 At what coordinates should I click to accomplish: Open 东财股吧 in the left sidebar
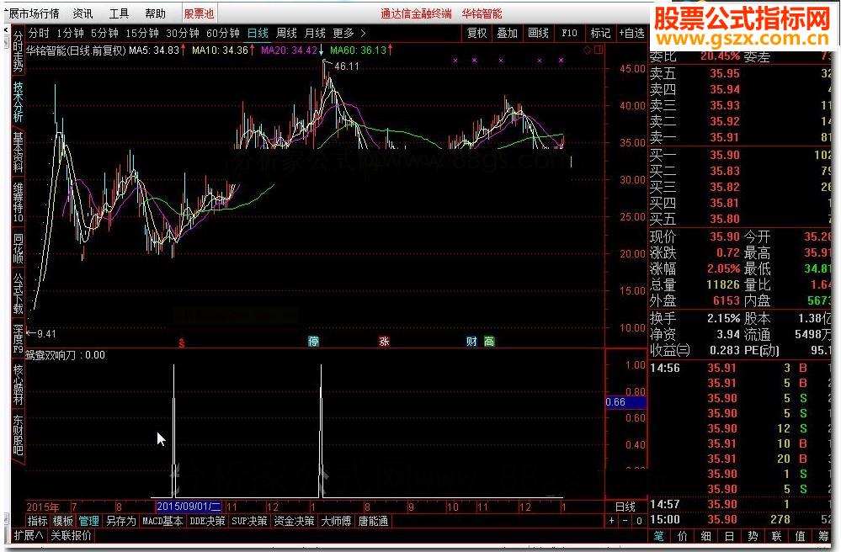18,435
